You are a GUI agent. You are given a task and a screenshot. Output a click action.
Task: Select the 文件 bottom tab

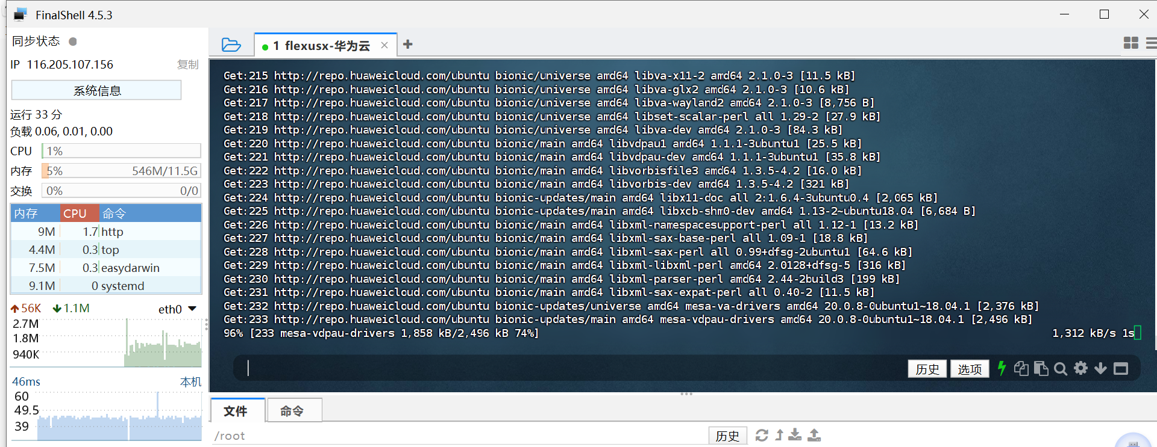(236, 411)
